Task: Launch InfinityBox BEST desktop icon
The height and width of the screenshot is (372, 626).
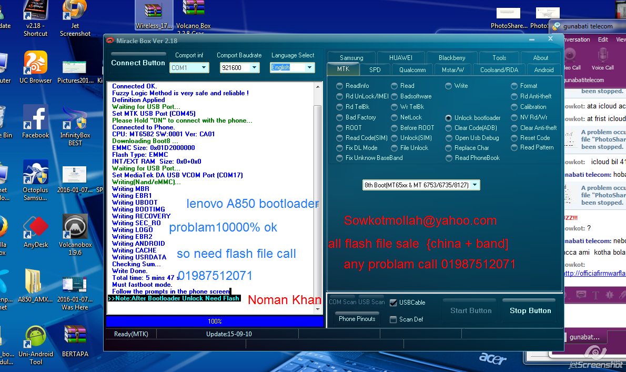Action: [x=75, y=126]
